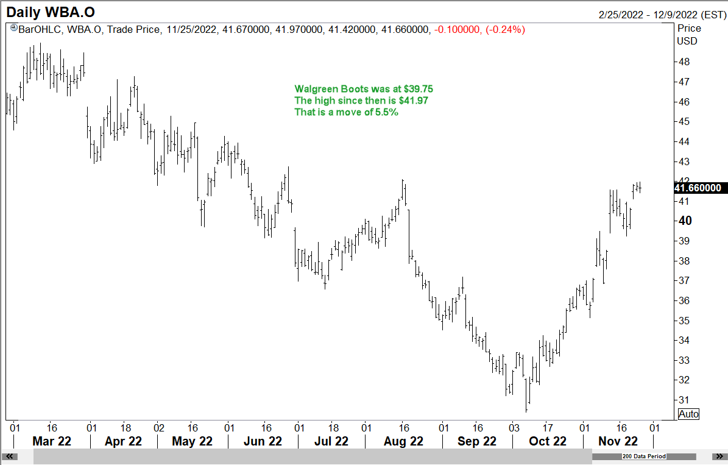
Task: Click the Nov 22 month label
Action: coord(618,441)
